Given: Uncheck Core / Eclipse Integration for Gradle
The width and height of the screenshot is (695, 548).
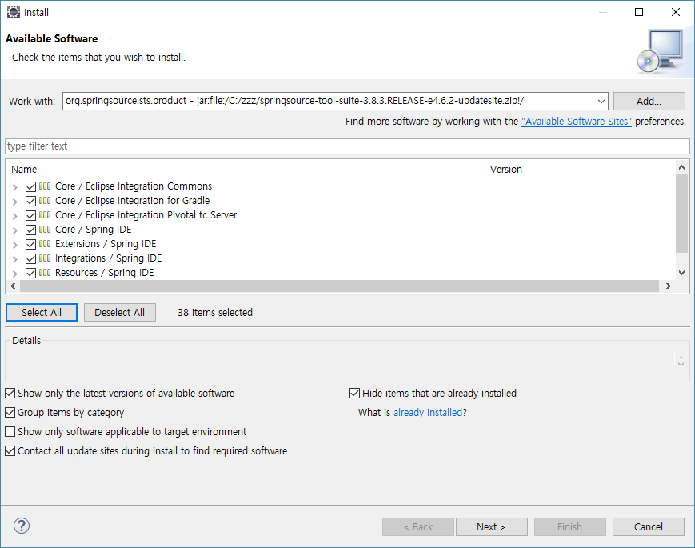Looking at the screenshot, I should 30,202.
